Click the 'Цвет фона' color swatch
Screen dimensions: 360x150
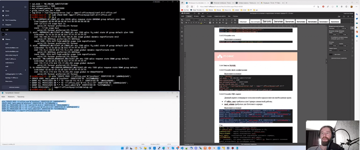331,54
